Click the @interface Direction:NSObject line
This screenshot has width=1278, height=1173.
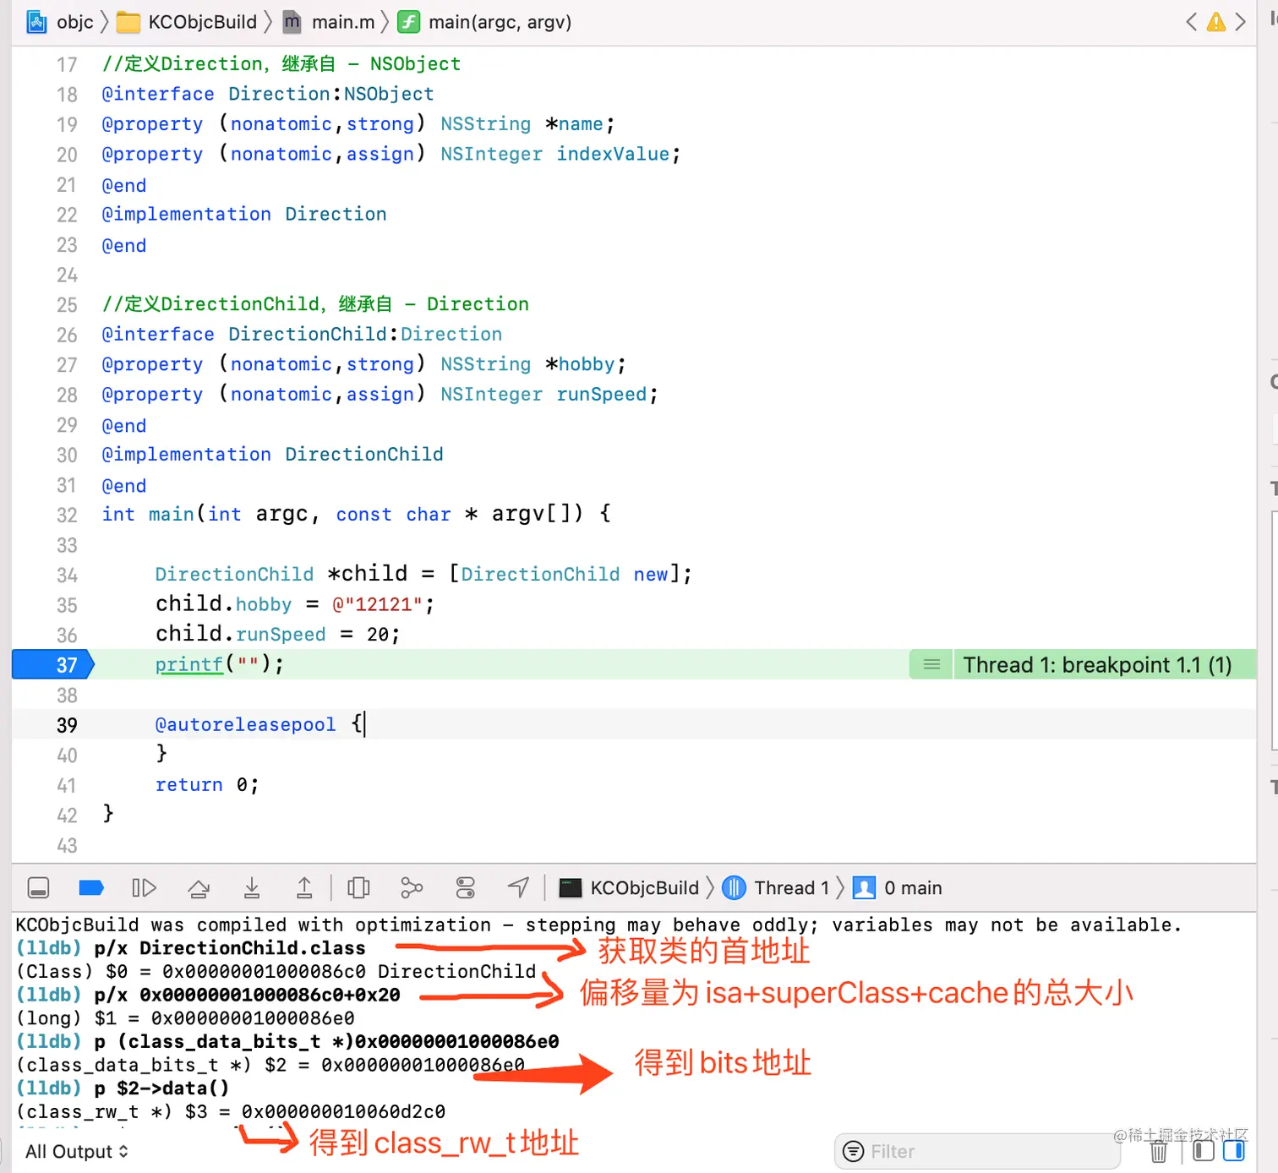point(267,94)
